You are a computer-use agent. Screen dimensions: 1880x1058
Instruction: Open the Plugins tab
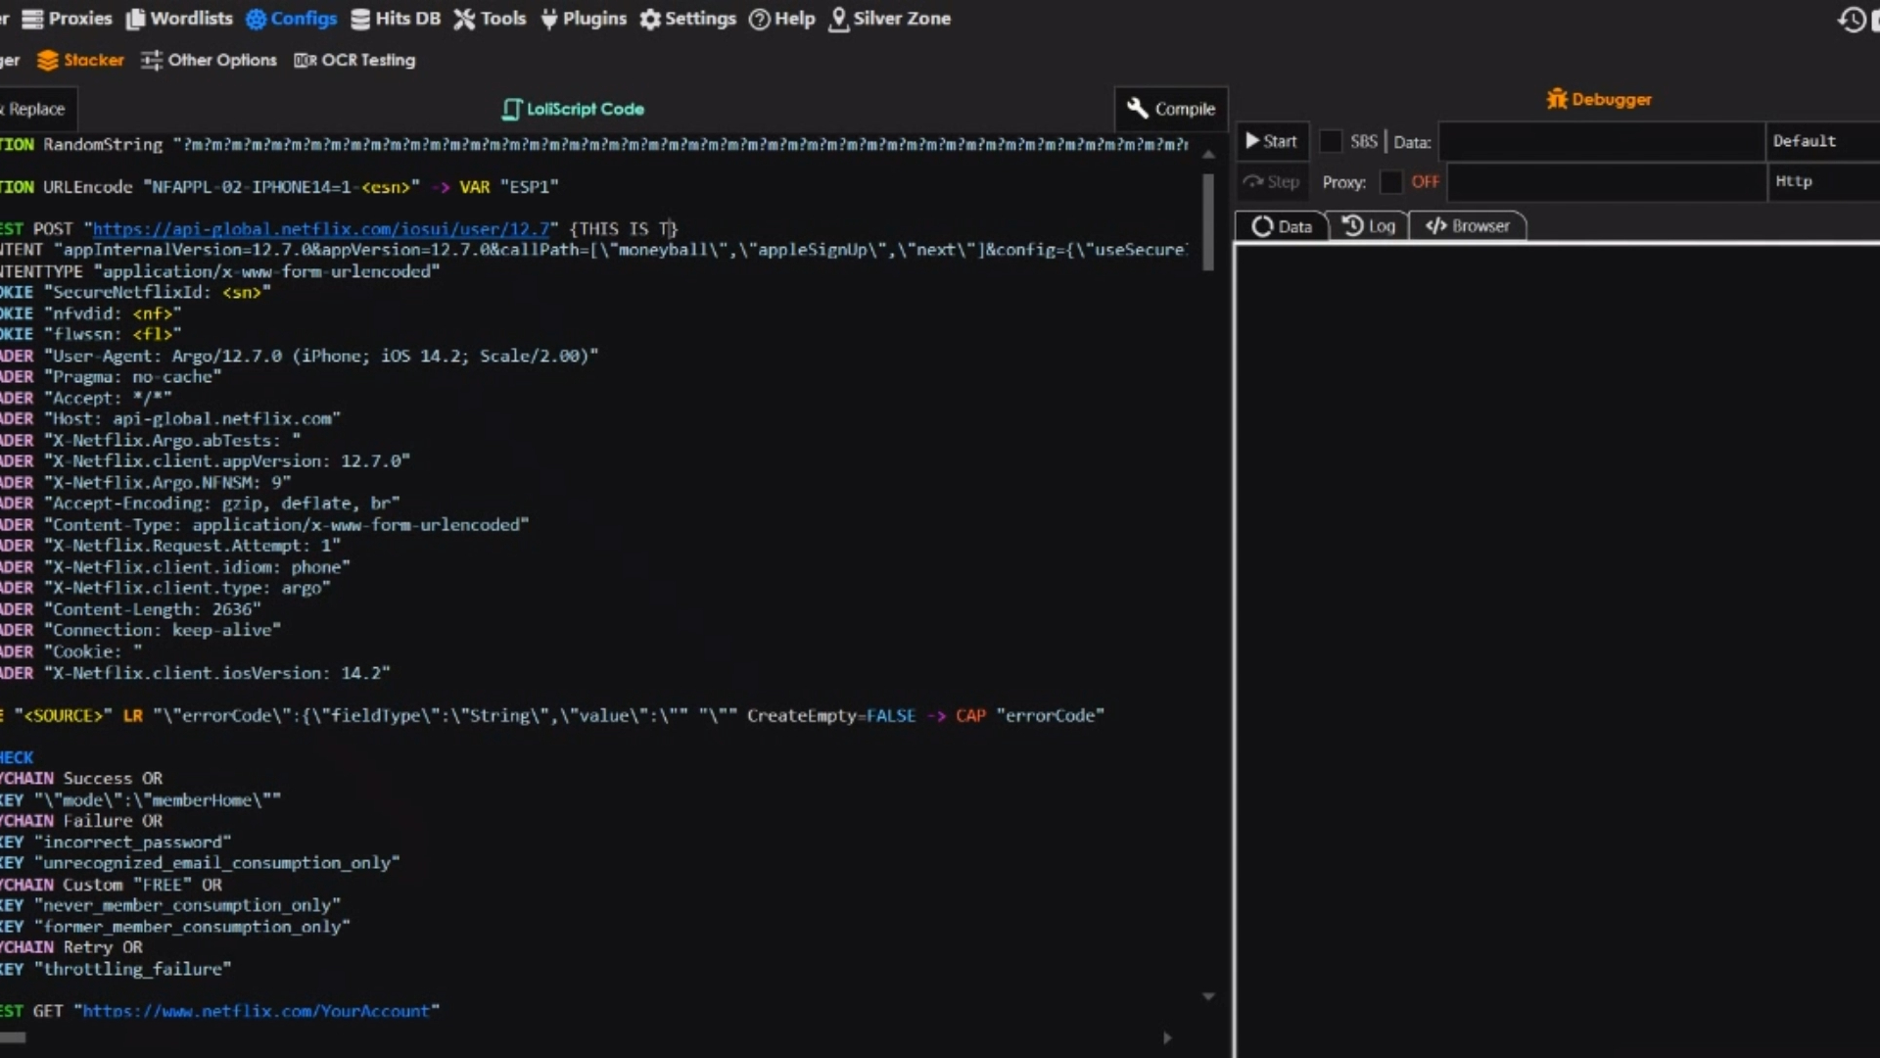(584, 19)
